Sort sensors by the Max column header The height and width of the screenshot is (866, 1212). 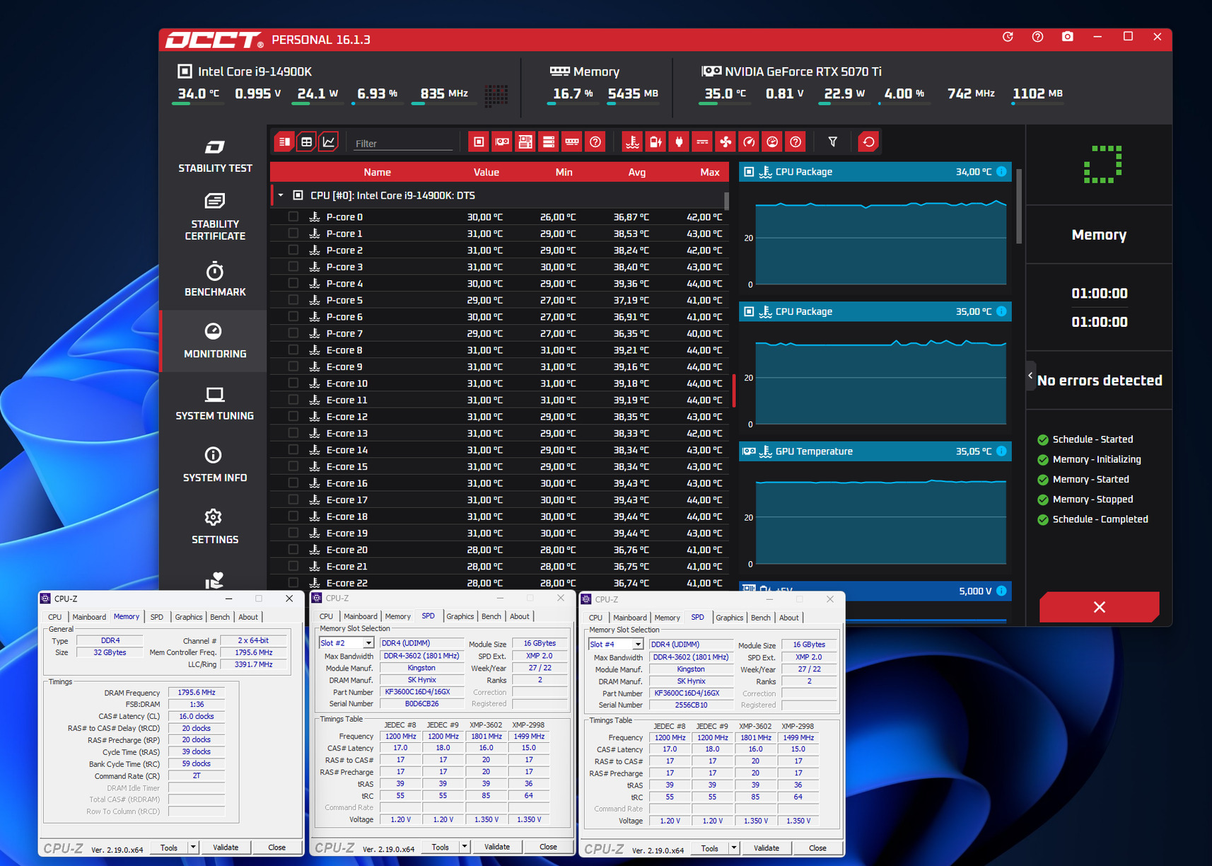(710, 172)
